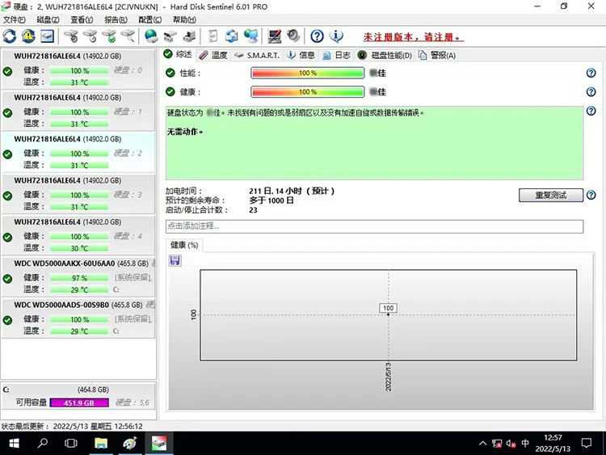Open the 磁盘(D) menu

48,19
